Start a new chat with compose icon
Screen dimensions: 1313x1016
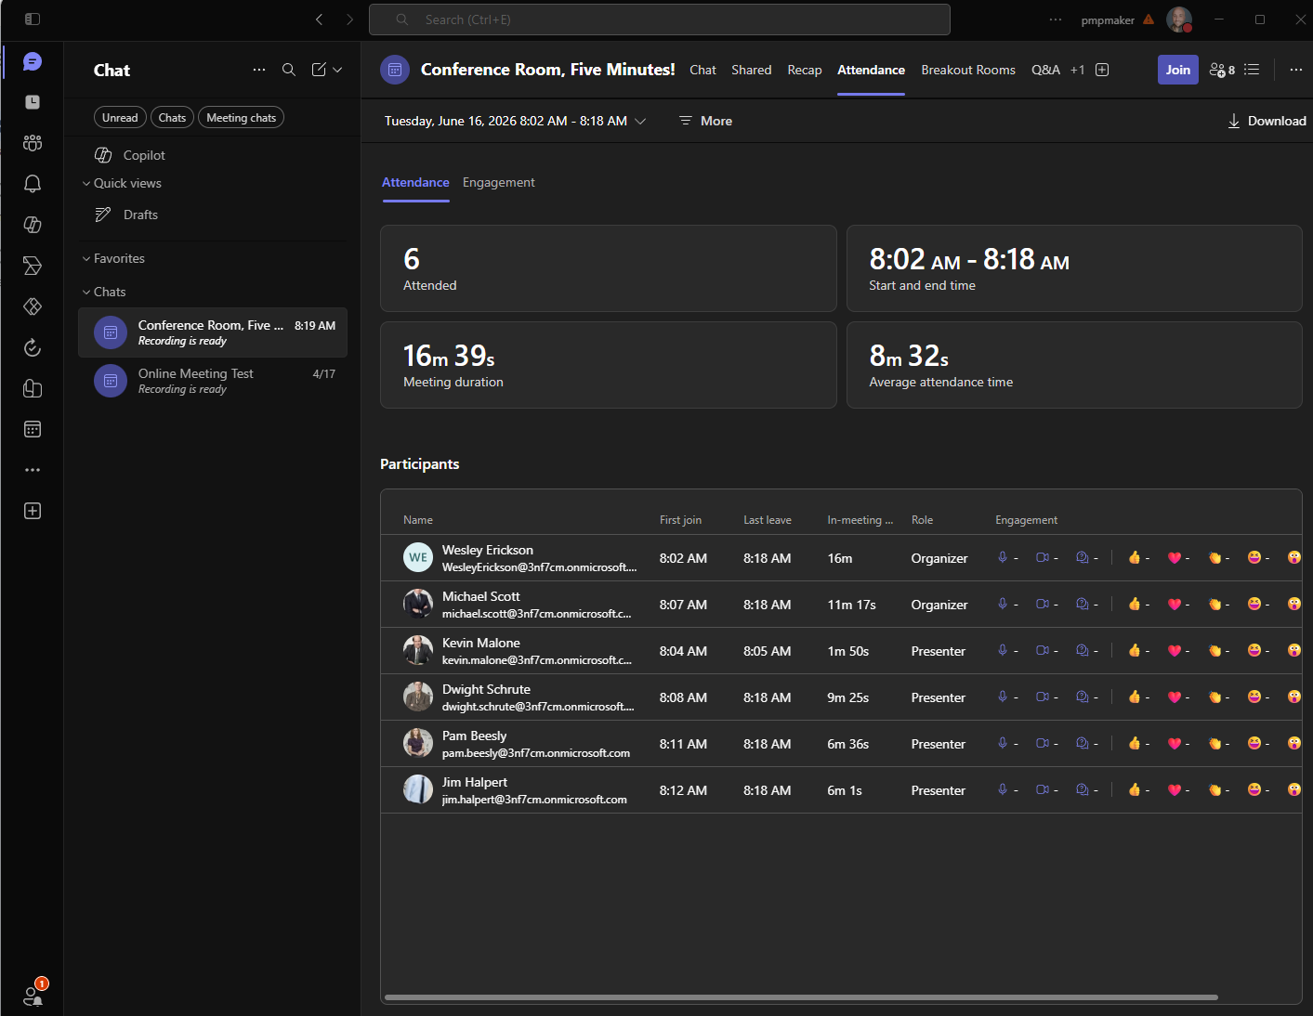(319, 70)
